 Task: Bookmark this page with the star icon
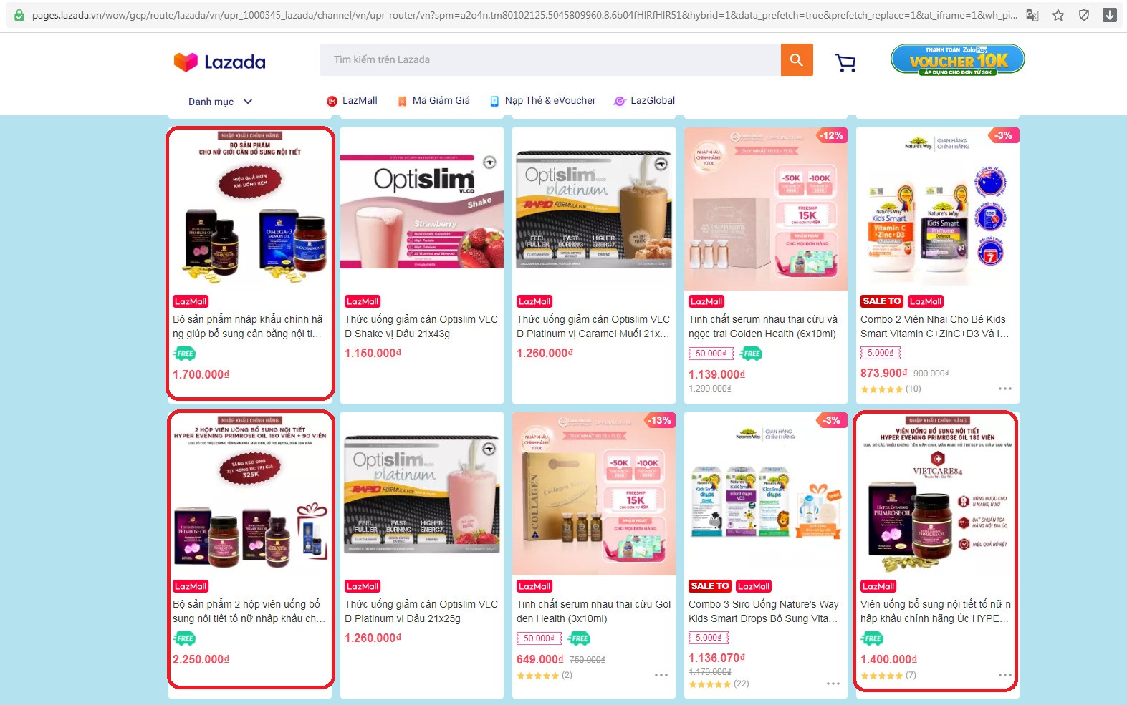click(1058, 15)
